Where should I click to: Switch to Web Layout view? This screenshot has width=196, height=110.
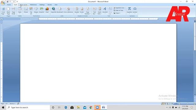click(x=168, y=104)
